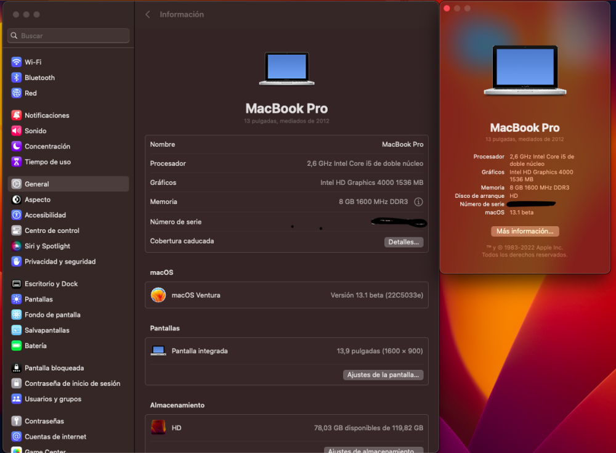616x453 pixels.
Task: Click 78,03 GB disponibles de 119,82 GB
Action: pos(368,428)
